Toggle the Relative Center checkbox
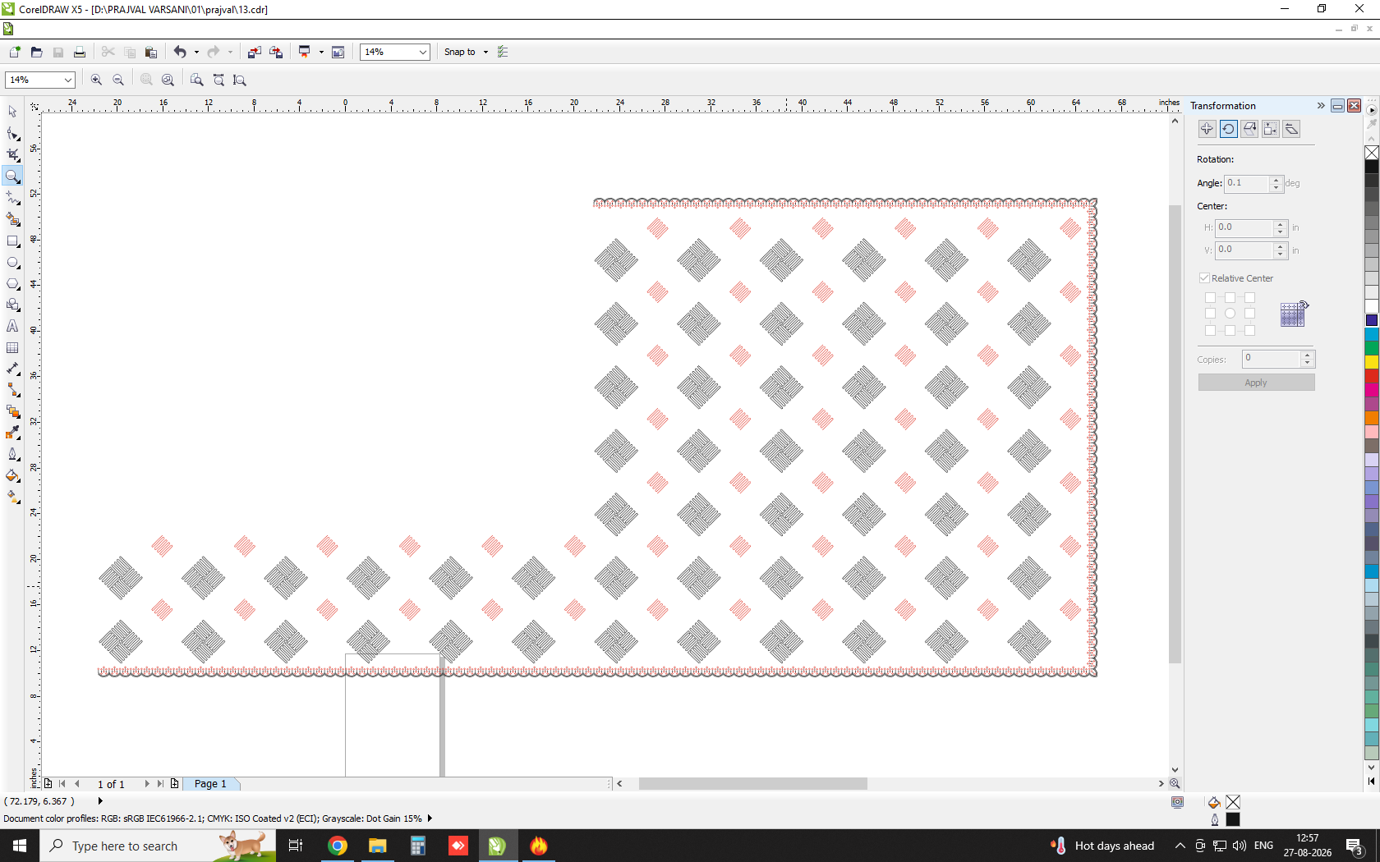The width and height of the screenshot is (1380, 862). 1205,278
